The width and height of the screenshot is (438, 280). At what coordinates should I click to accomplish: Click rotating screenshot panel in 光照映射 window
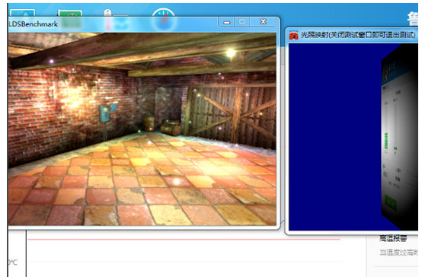click(x=400, y=136)
